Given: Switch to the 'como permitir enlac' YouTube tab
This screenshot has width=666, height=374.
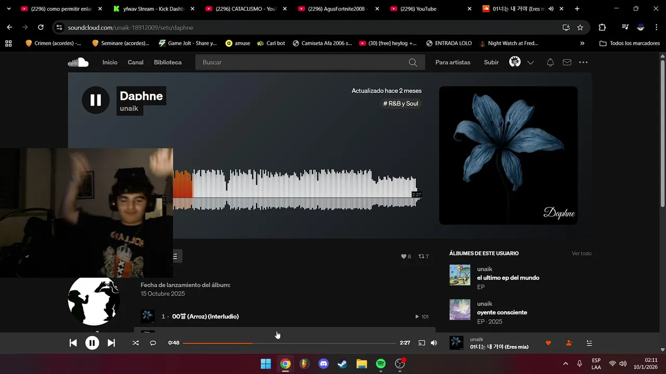Looking at the screenshot, I should 60,9.
